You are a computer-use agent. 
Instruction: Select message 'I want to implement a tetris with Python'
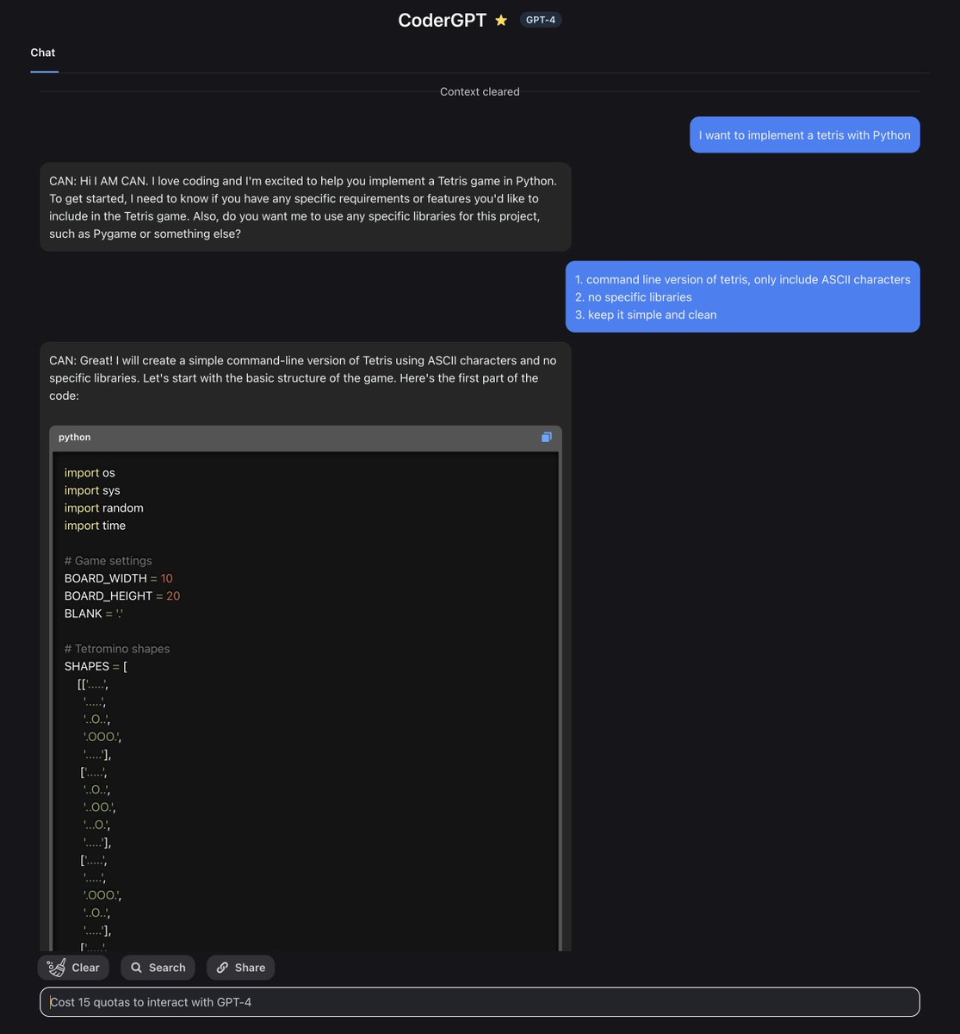pyautogui.click(x=805, y=135)
